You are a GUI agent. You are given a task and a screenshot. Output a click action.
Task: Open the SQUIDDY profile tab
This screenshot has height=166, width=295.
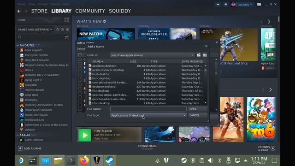(120, 11)
